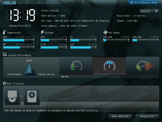The image size is (162, 122).
Task: Open Boot Menu(F8)
Action: click(121, 116)
